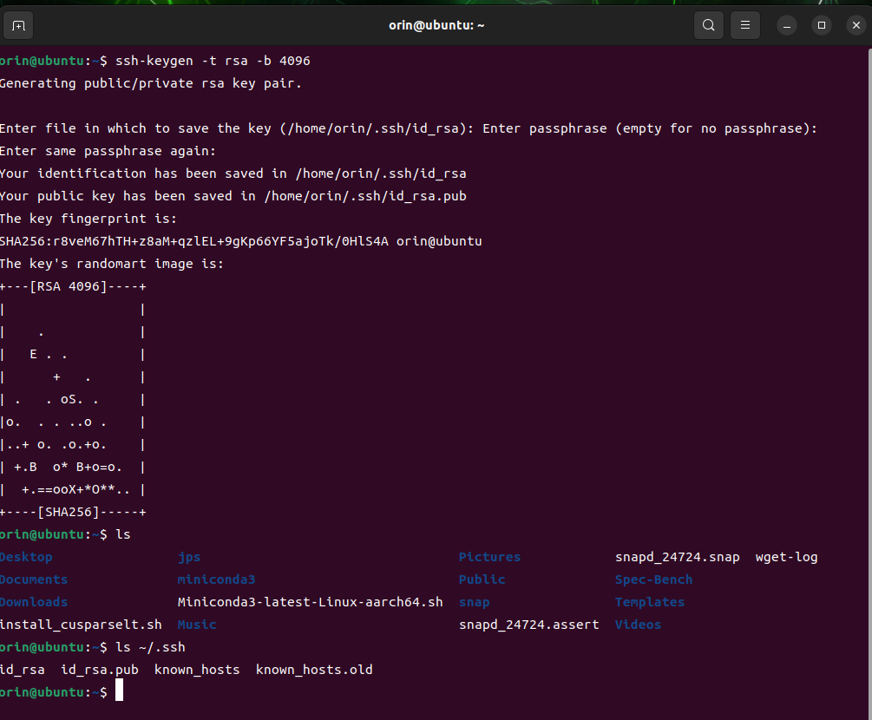
Task: Click known_hosts in the .ssh listing
Action: (x=197, y=670)
